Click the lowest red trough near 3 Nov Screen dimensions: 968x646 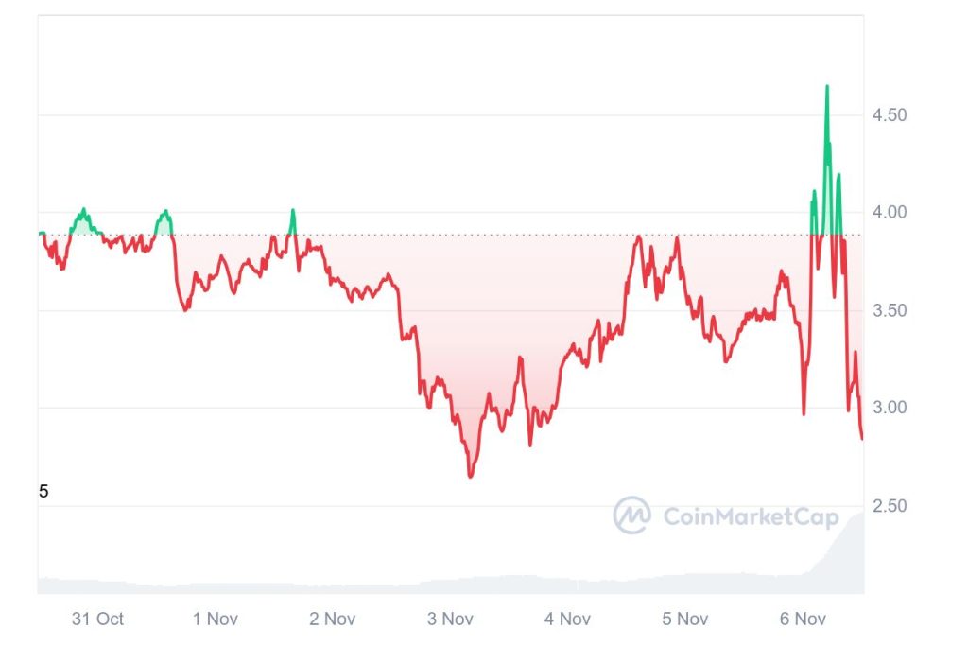(x=470, y=476)
